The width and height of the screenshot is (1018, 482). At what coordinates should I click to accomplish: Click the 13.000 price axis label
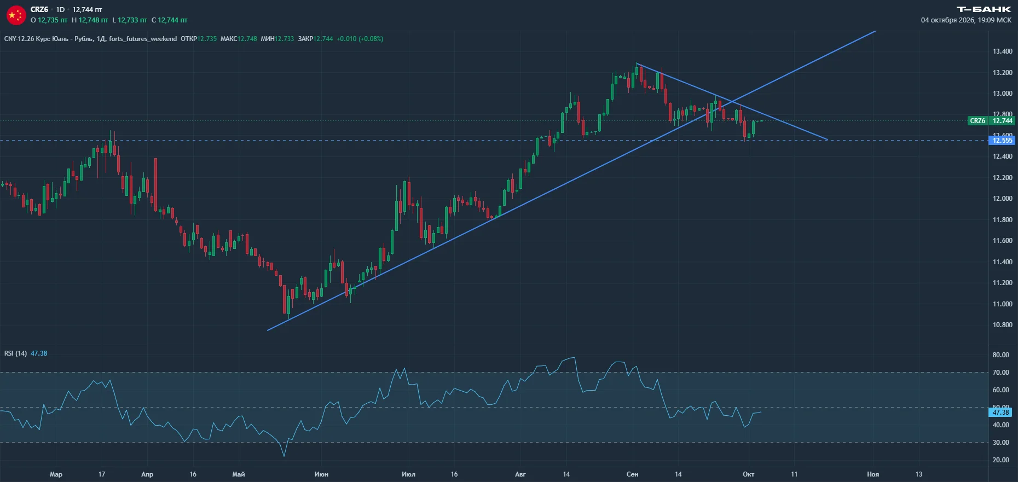pyautogui.click(x=1002, y=94)
